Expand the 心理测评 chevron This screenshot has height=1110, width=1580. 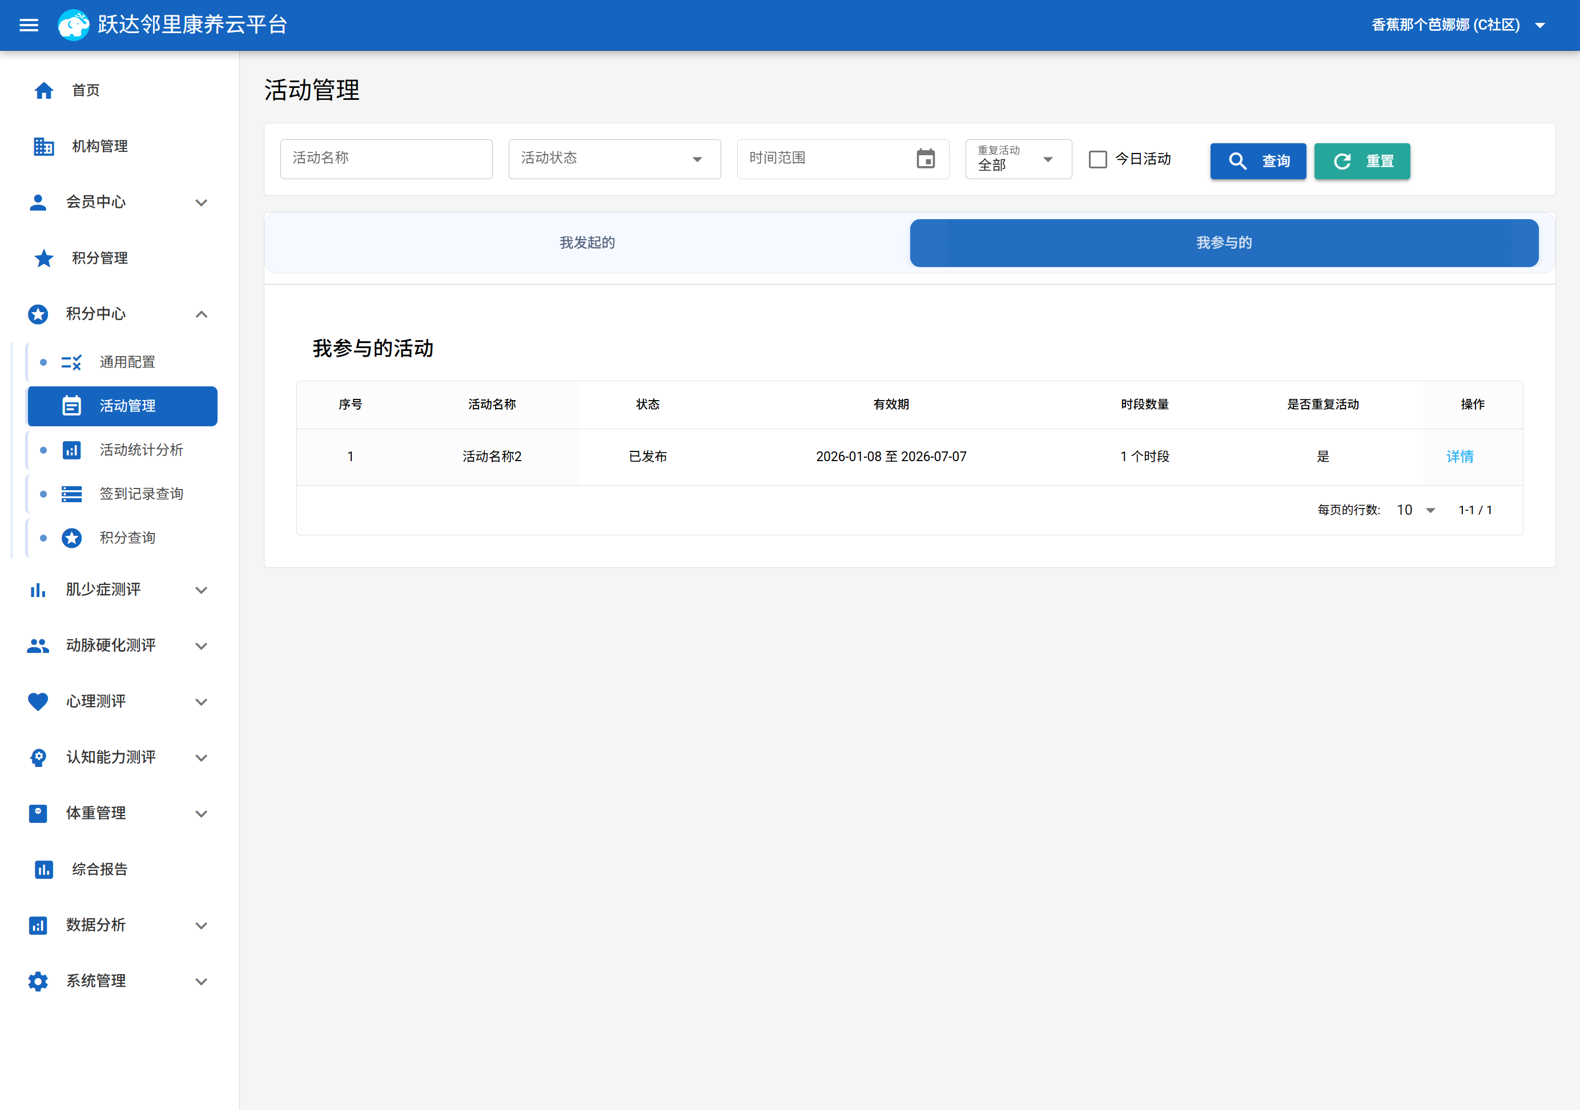(x=201, y=702)
